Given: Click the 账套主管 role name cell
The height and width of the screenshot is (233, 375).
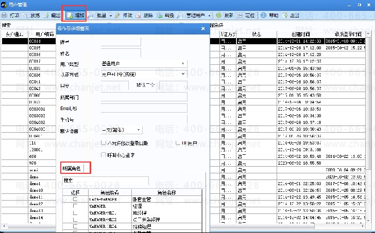Looking at the screenshot, I should [x=167, y=199].
